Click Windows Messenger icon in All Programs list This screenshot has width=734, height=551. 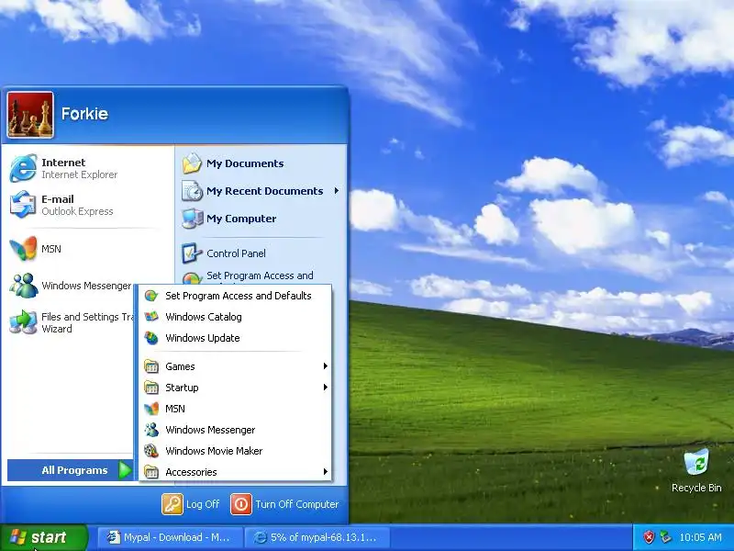tap(151, 430)
